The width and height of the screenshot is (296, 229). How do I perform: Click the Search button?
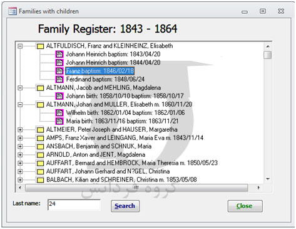pos(125,206)
